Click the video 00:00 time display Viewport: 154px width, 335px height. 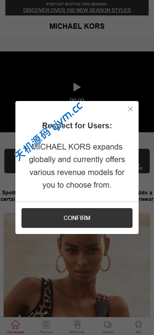(77, 99)
